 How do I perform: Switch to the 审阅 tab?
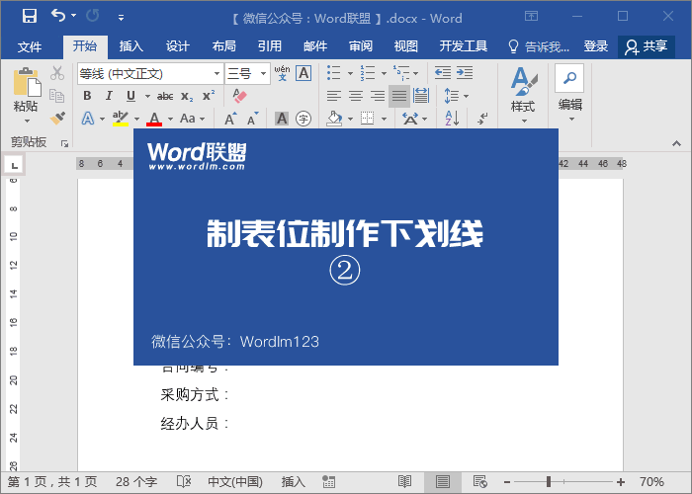pyautogui.click(x=361, y=46)
